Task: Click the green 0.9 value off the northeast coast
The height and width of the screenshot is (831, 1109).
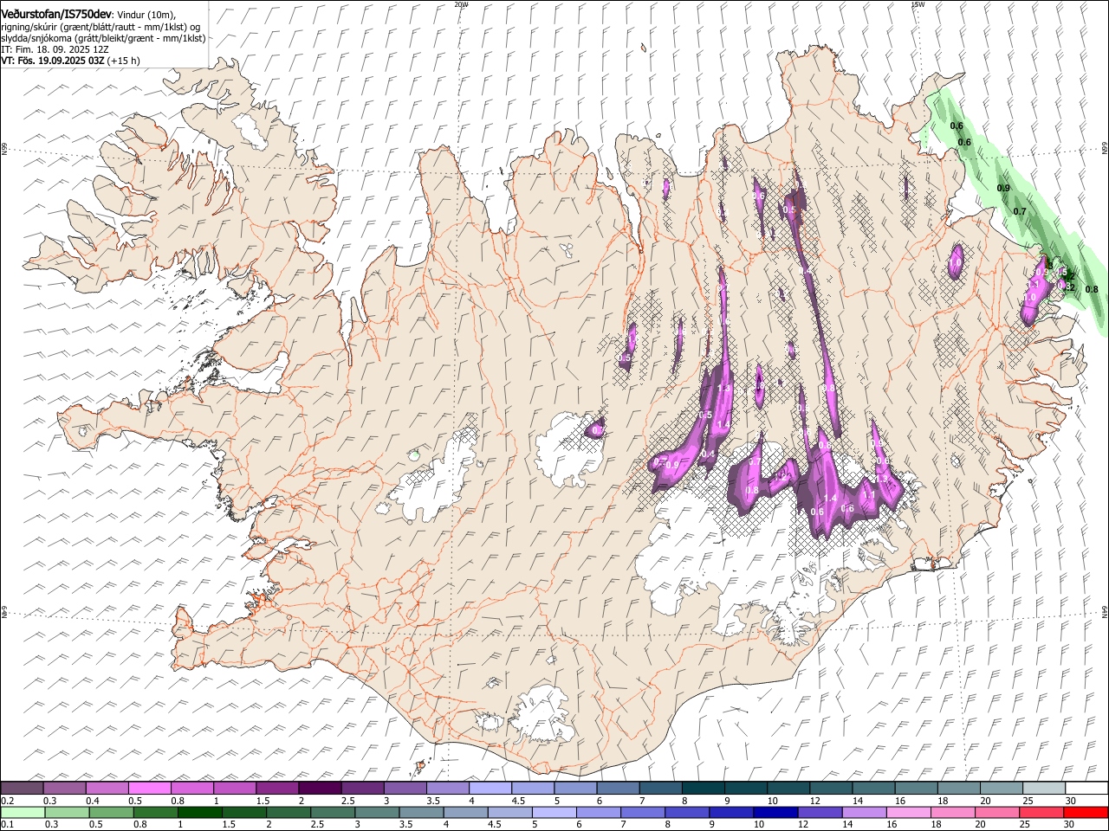Action: pos(1003,188)
